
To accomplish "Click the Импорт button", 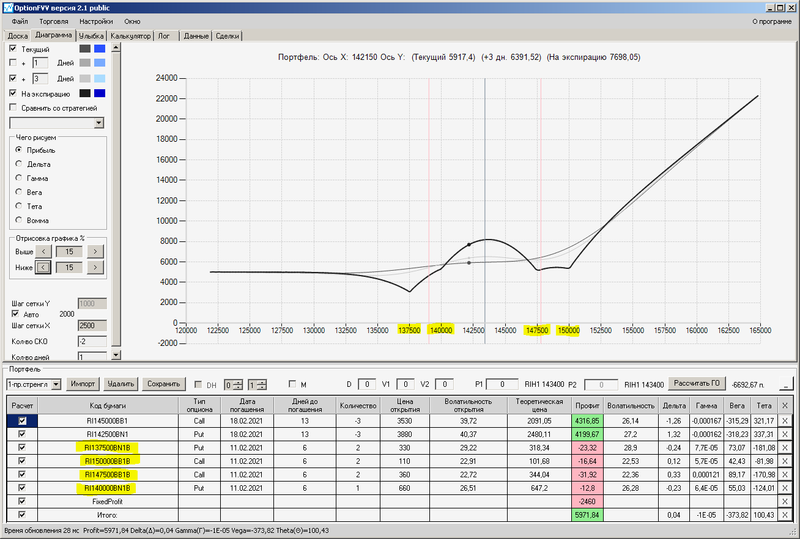I will [x=83, y=384].
